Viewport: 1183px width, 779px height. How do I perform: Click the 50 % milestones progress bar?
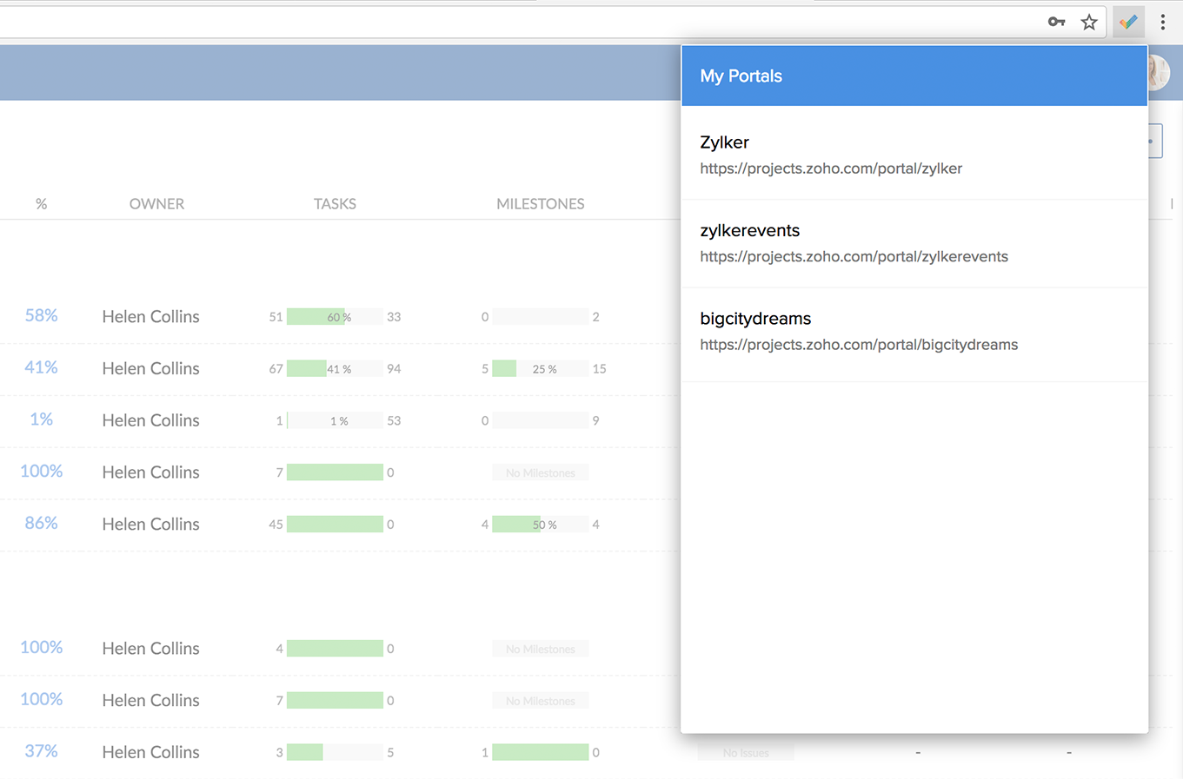[541, 525]
